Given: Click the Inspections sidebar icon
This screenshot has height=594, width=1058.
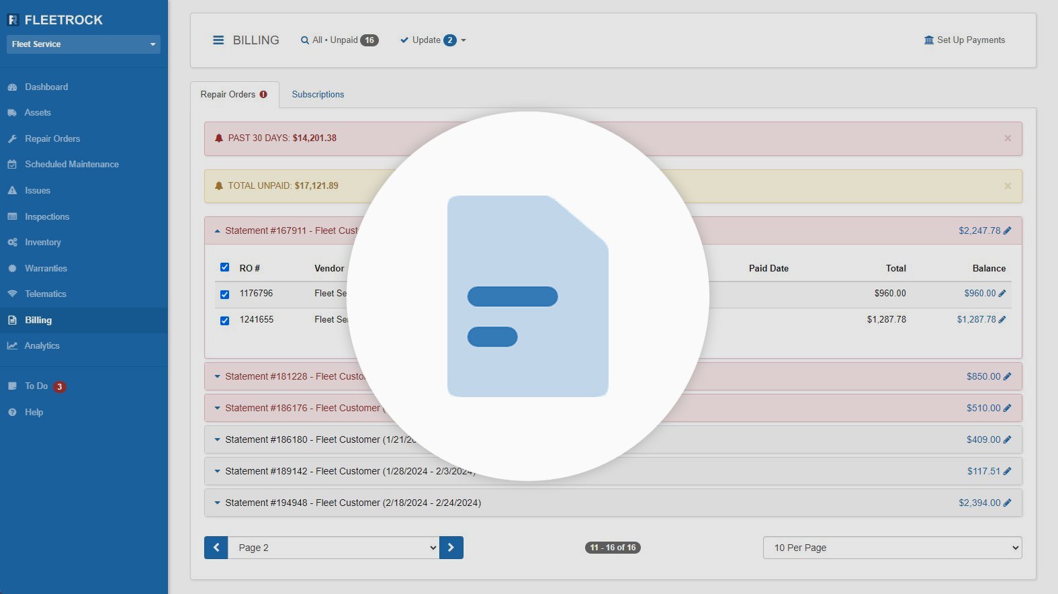Looking at the screenshot, I should 12,217.
